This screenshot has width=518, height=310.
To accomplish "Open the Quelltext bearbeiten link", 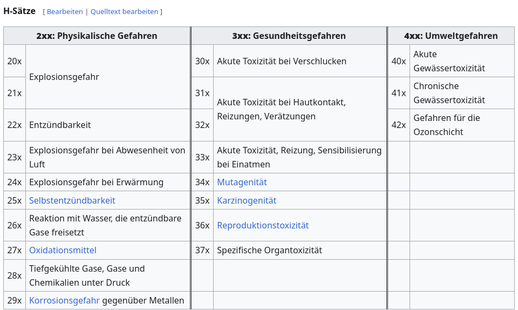I will click(124, 11).
